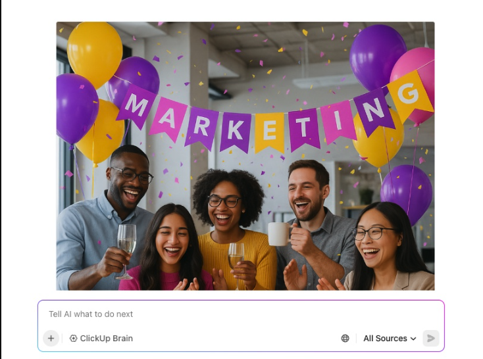Click the ClickUp Brain sparkle icon

coord(73,339)
